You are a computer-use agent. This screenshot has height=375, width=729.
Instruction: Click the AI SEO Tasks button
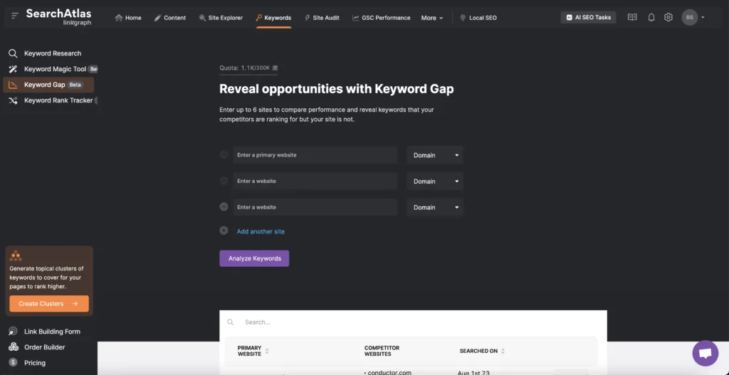point(588,17)
